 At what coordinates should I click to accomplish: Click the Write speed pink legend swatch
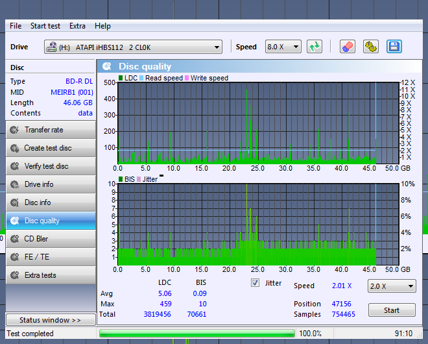pyautogui.click(x=187, y=78)
